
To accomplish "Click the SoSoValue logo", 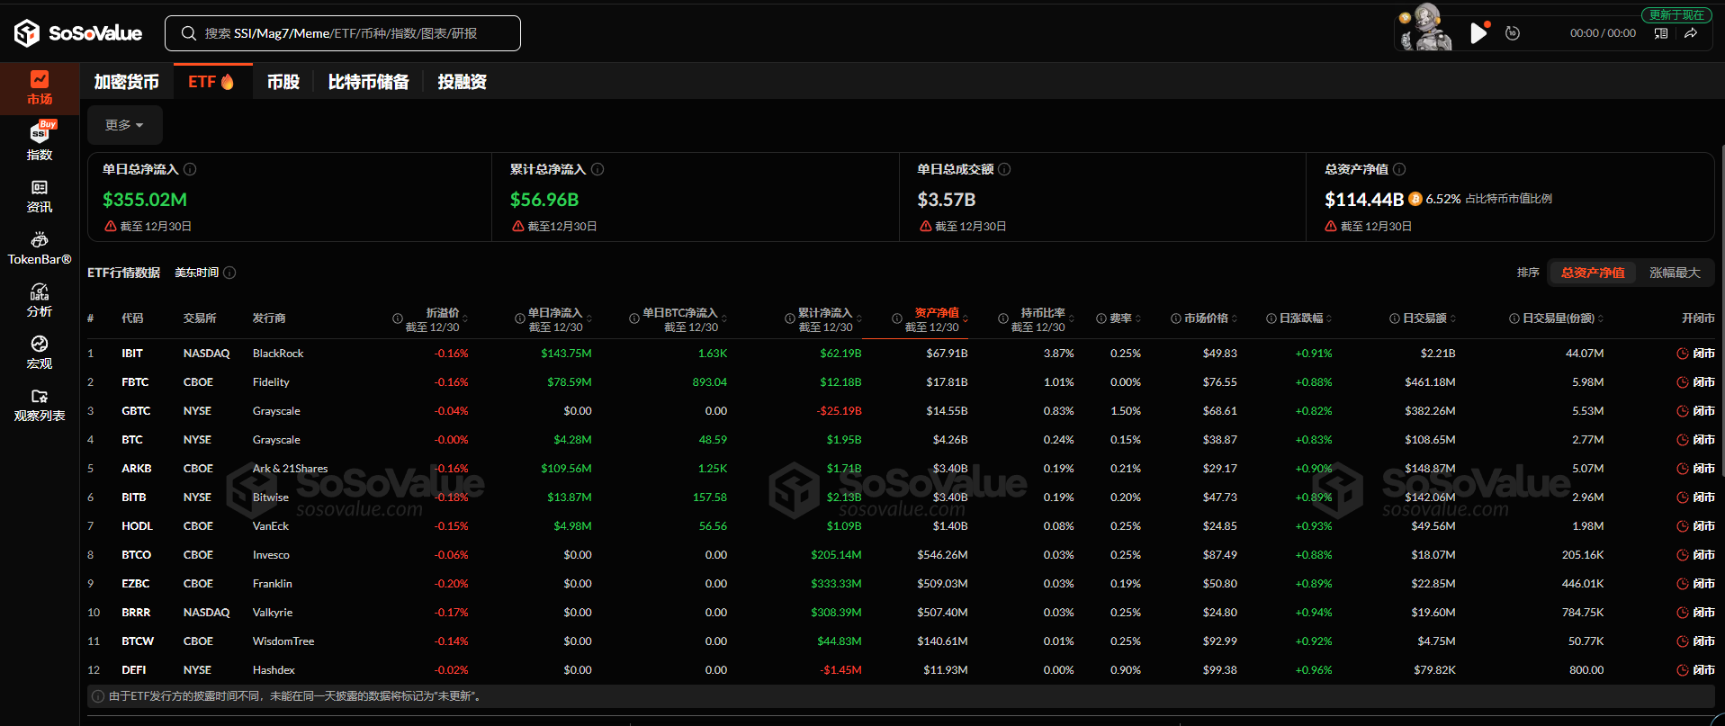I will pos(78,33).
